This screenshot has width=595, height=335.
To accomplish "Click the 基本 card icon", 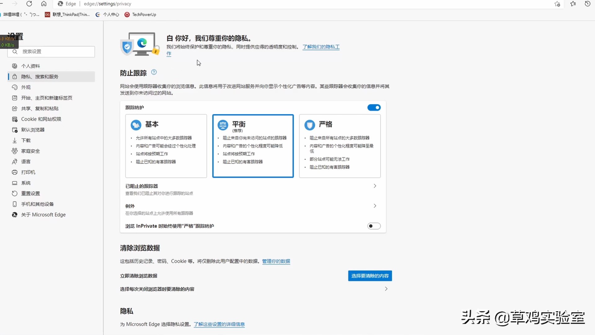I will tap(136, 125).
